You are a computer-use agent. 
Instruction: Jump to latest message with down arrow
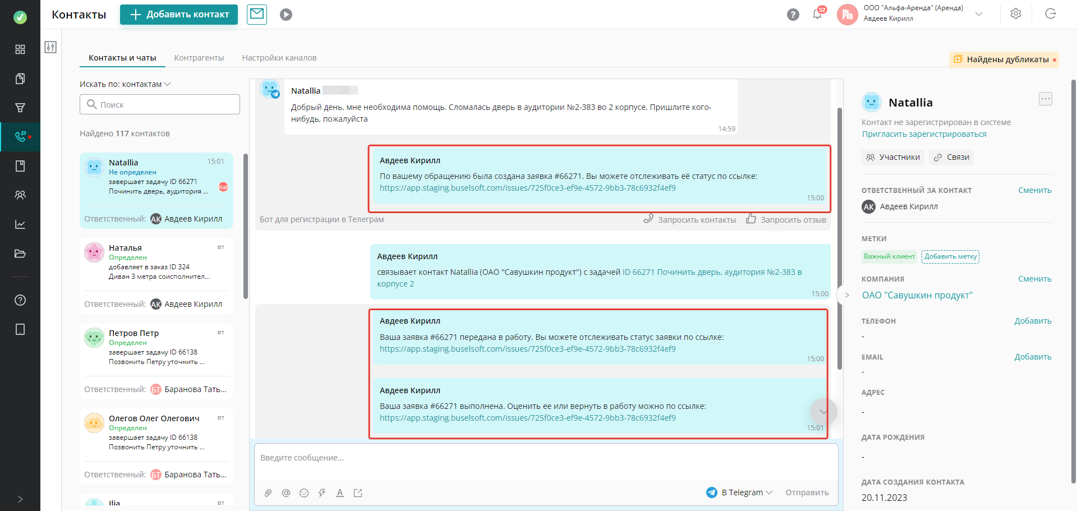point(823,412)
